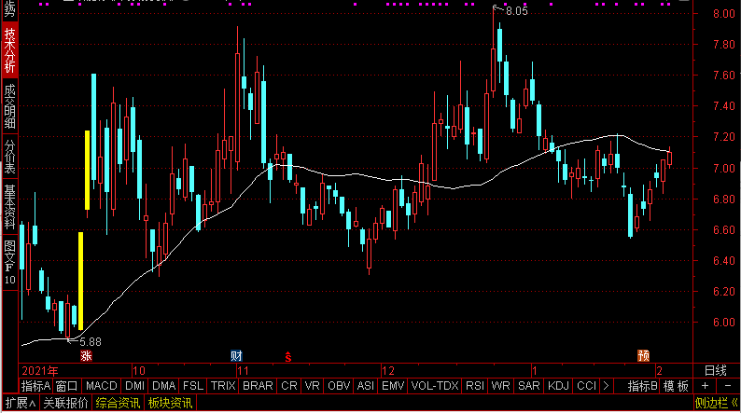Open the 成交明细 sidebar tab
The height and width of the screenshot is (413, 741).
10,105
